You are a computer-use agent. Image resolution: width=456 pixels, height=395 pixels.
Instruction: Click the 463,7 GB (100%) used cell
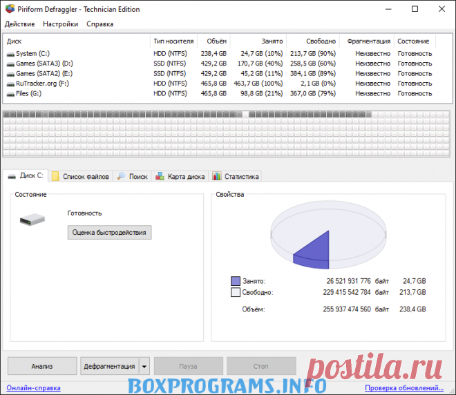click(258, 84)
